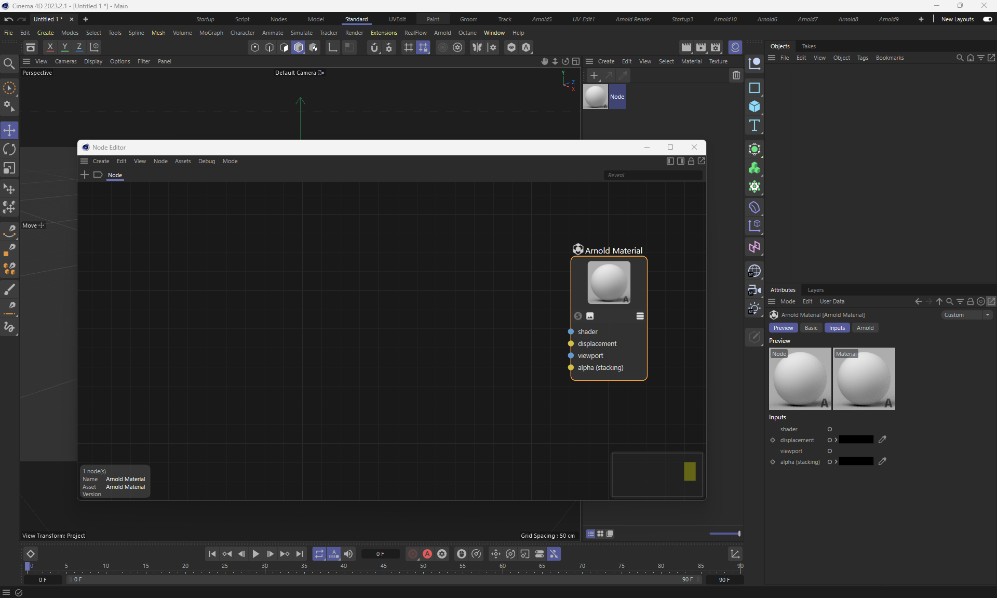Click the Basic attribute button

pos(811,328)
